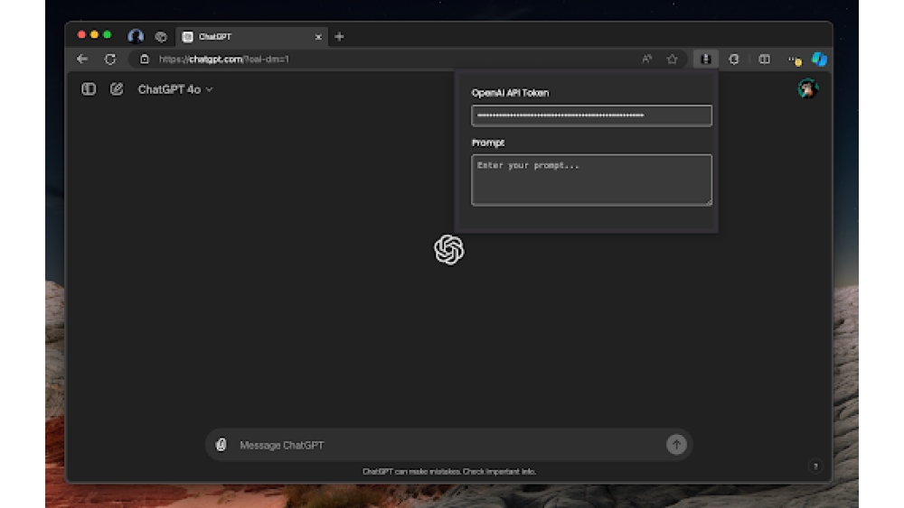Send message with the up arrow button
Viewport: 904px width, 508px height.
click(x=676, y=444)
